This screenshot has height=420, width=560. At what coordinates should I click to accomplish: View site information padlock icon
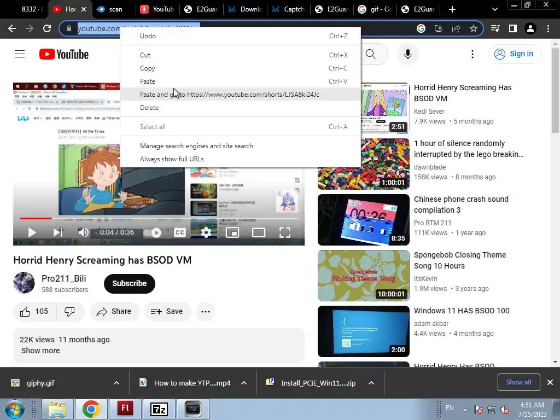tap(68, 28)
